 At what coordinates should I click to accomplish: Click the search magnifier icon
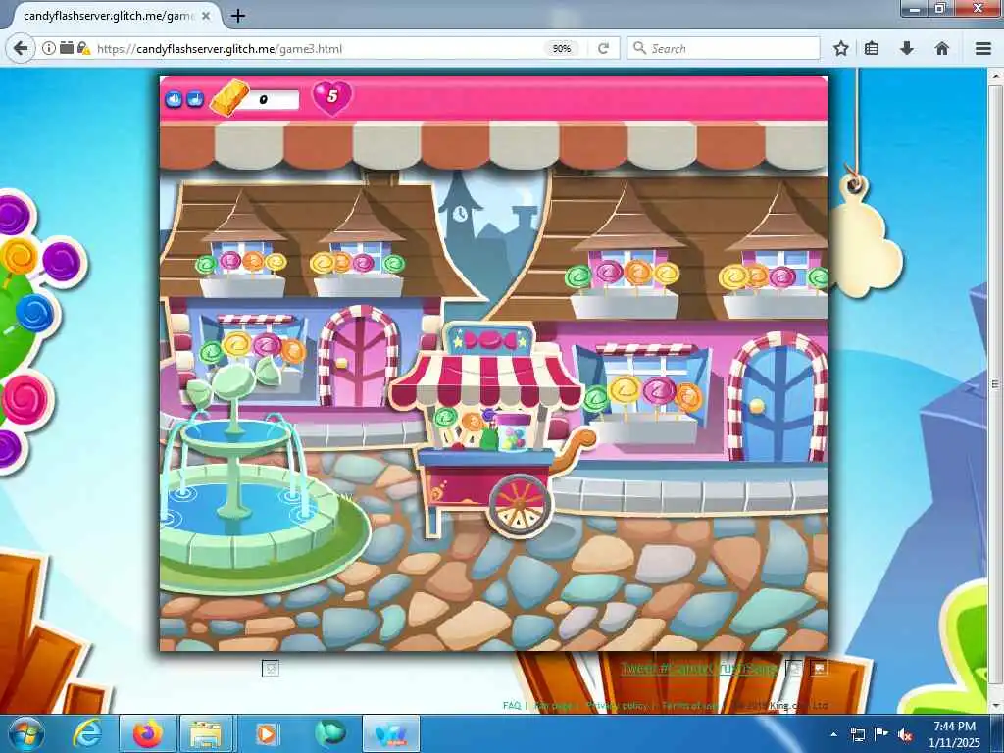pyautogui.click(x=639, y=48)
